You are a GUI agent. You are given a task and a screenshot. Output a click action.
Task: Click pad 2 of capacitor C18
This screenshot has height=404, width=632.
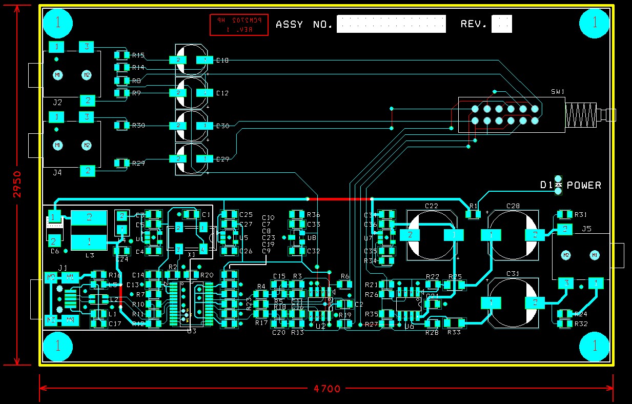pos(178,60)
